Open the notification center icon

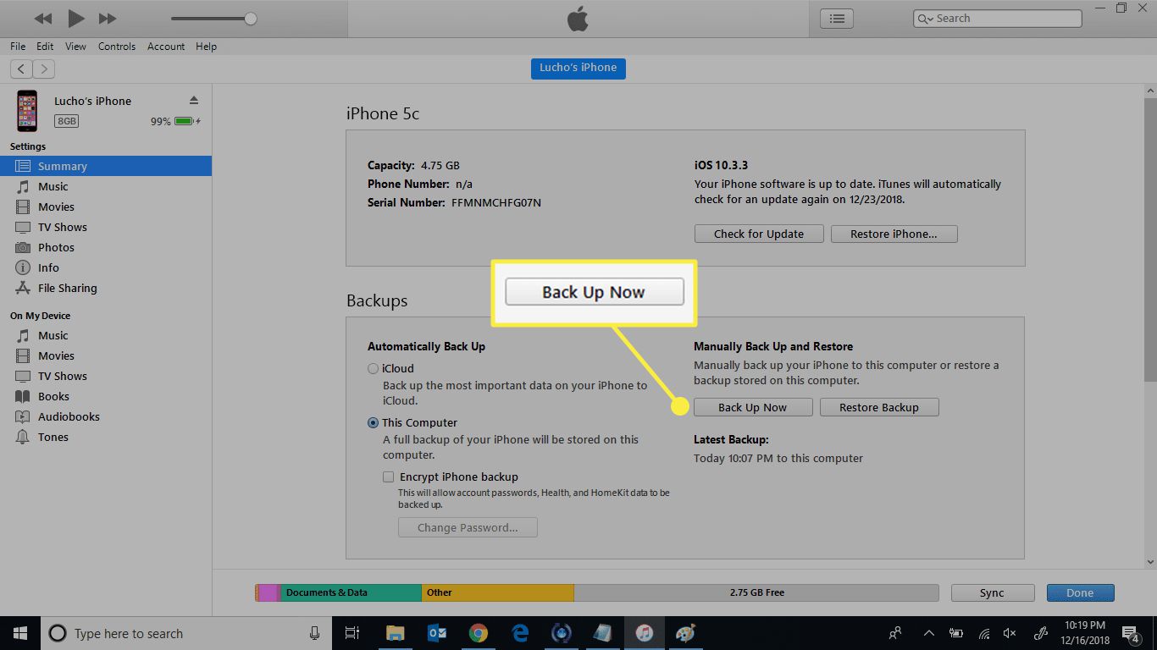(1131, 633)
